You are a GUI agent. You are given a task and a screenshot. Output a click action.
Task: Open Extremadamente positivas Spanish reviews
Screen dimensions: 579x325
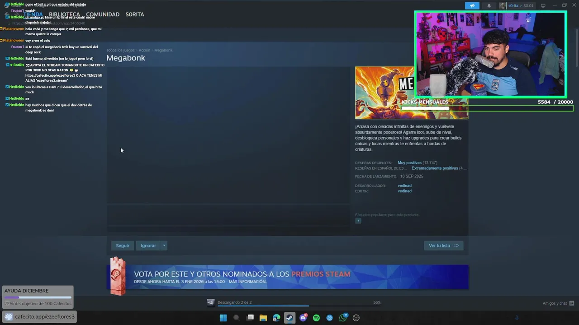tap(435, 168)
